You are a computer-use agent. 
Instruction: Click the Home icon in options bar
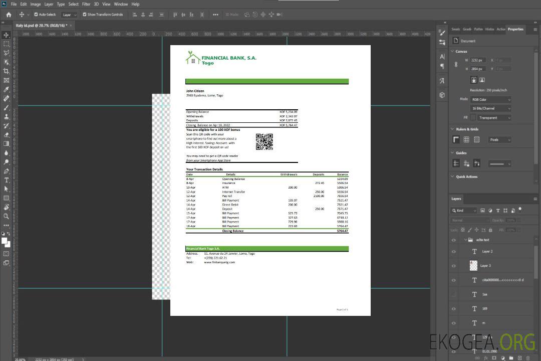point(9,15)
